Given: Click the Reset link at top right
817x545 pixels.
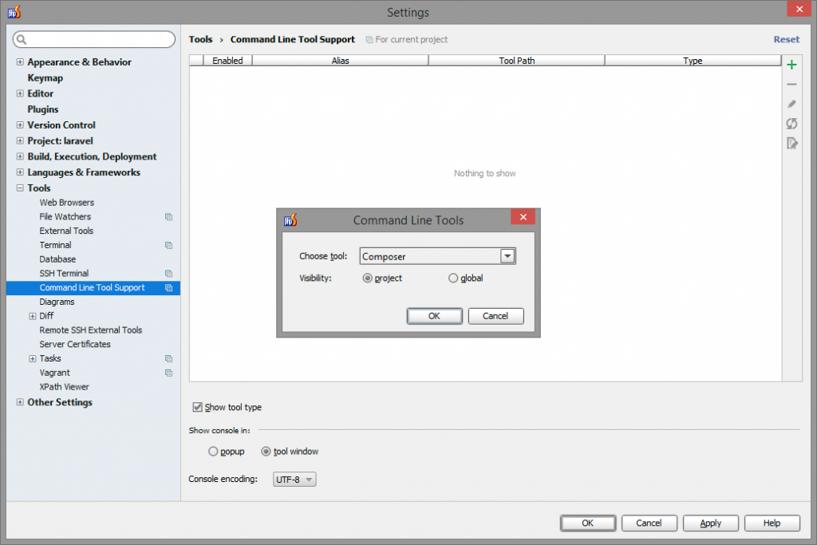Looking at the screenshot, I should [786, 39].
